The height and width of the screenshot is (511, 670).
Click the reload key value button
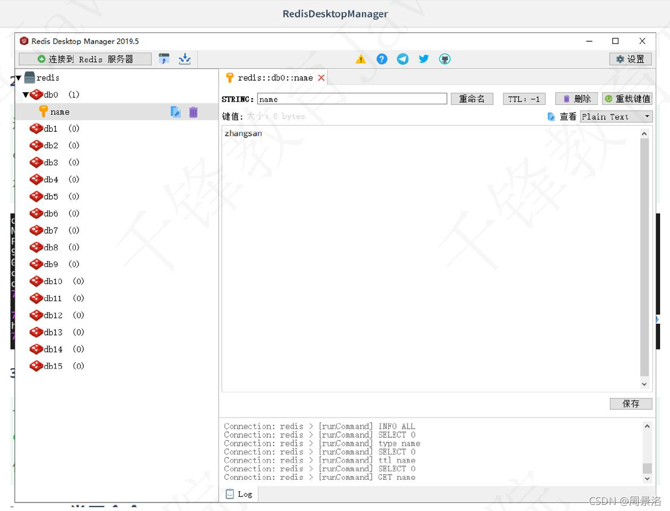click(627, 99)
